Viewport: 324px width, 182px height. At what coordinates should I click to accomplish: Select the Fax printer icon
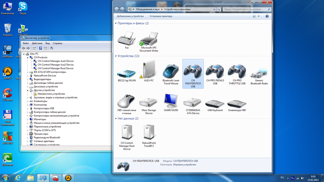pos(127,40)
